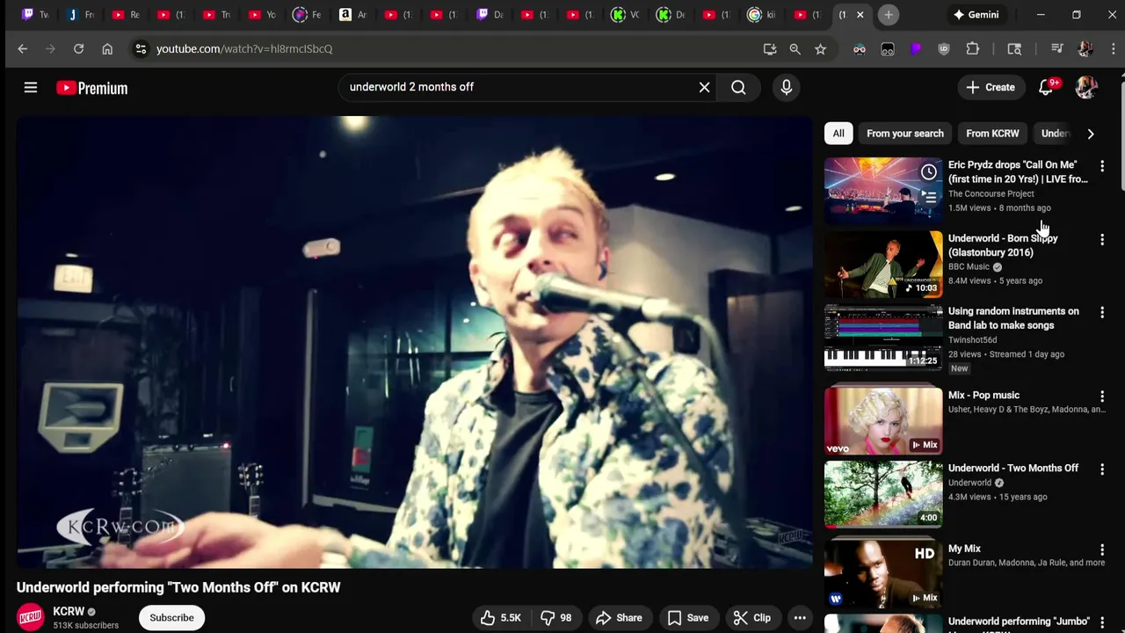
Task: Open the YouTube account avatar menu
Action: 1086,87
